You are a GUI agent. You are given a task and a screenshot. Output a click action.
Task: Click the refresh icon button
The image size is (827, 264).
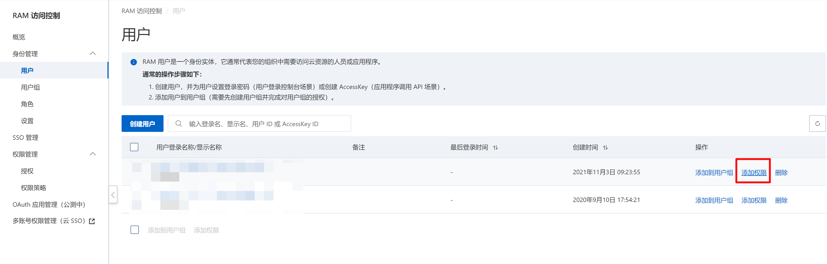coord(817,123)
